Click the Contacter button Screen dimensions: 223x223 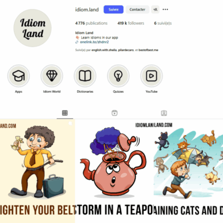click(137, 9)
